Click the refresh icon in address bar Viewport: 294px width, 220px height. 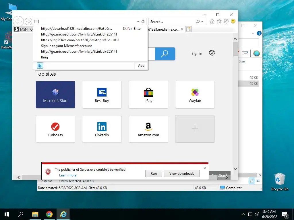pos(143,21)
